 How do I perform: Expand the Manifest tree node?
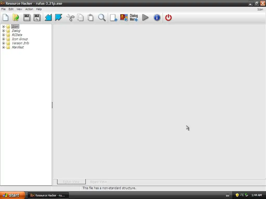coord(3,47)
